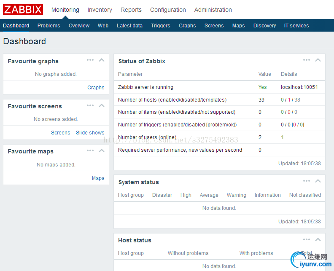Select the Dashboard submenu tab

pyautogui.click(x=16, y=26)
